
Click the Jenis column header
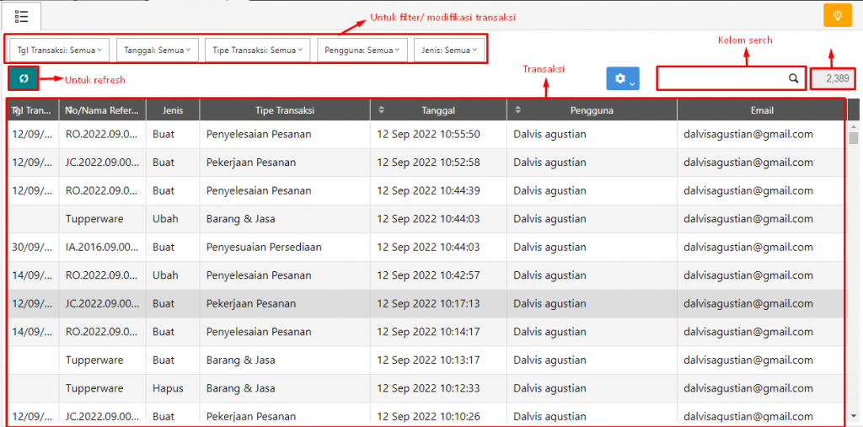coord(173,110)
